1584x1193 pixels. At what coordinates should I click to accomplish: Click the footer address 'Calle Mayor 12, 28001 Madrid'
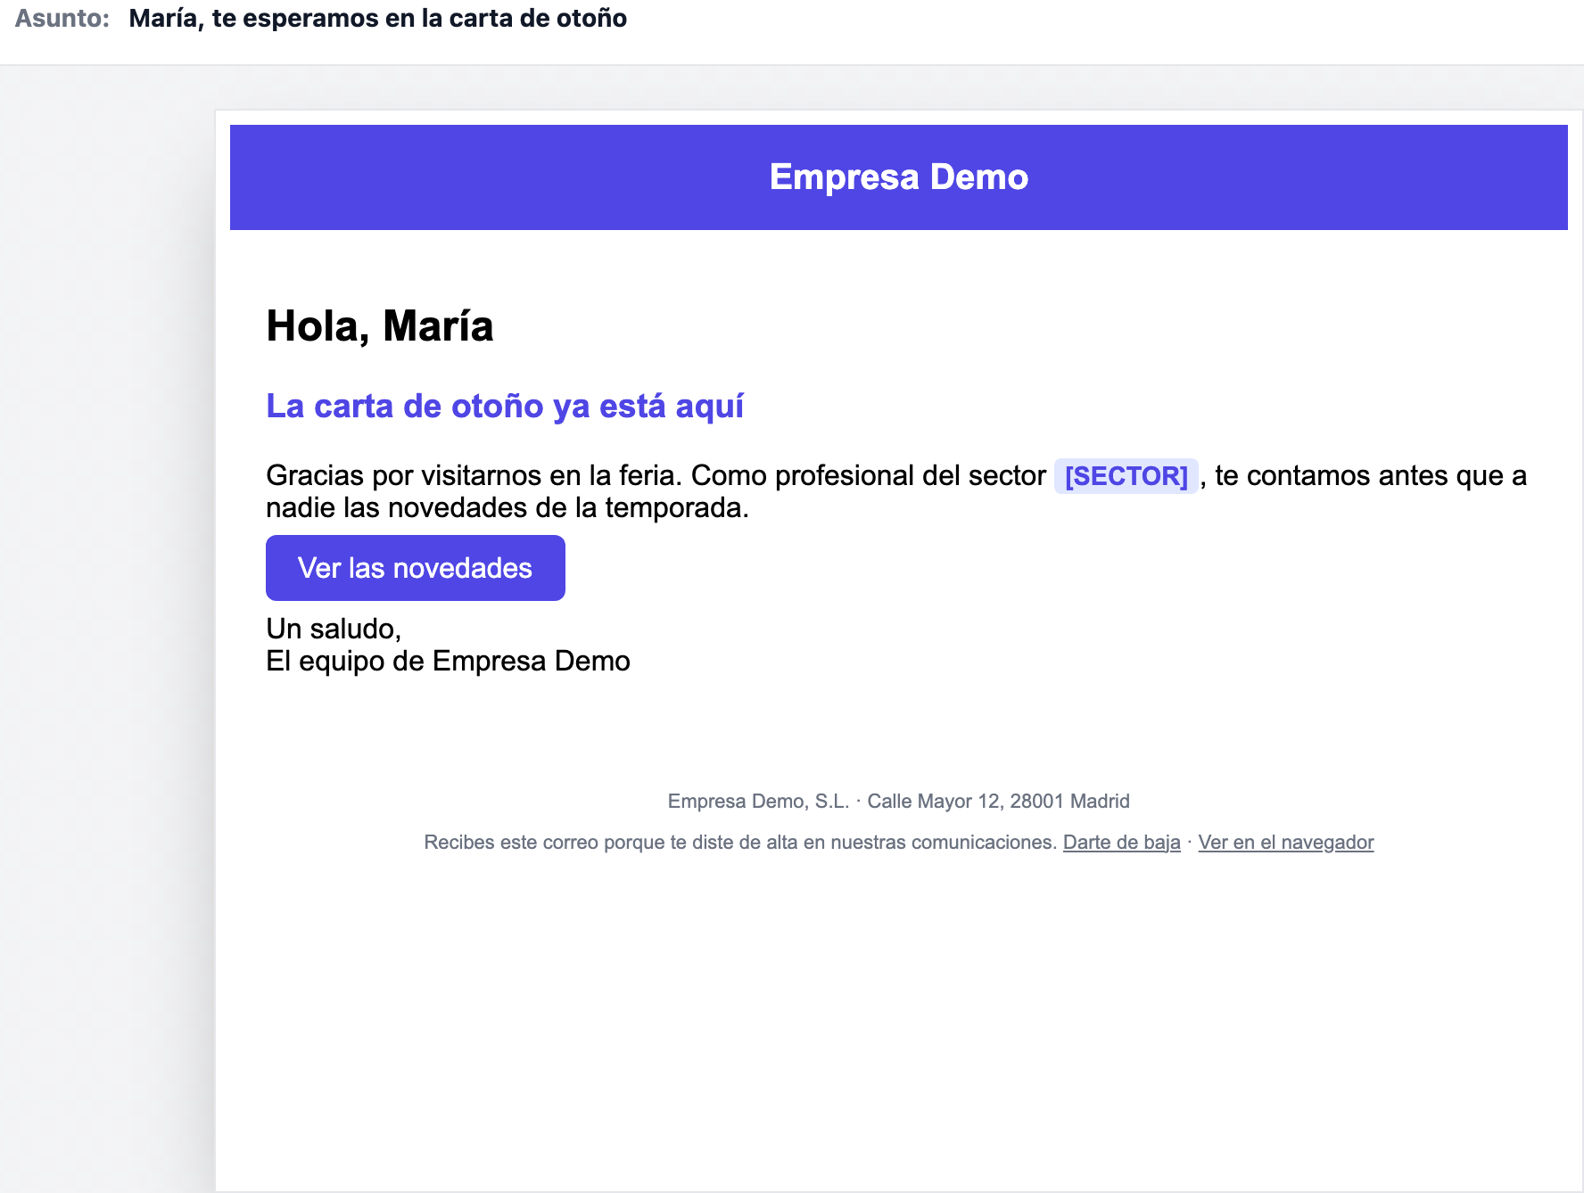(x=998, y=802)
